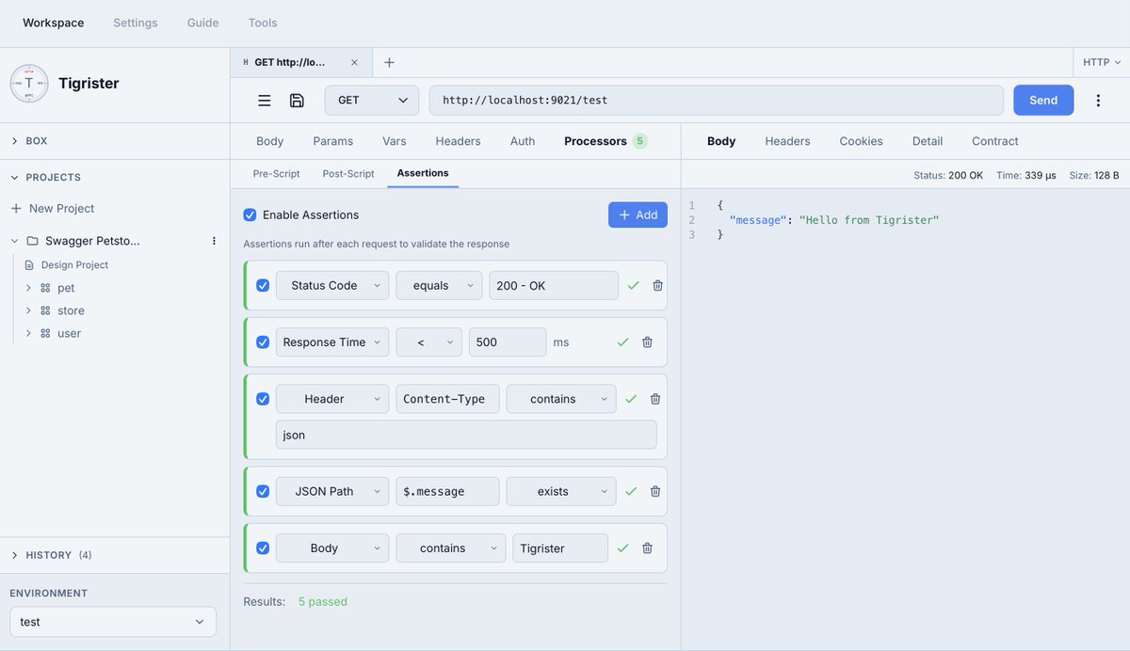Open the GET method dropdown

click(372, 101)
